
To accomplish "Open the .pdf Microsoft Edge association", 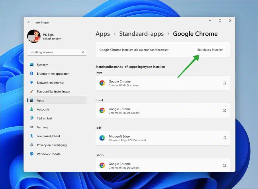I will (163, 138).
